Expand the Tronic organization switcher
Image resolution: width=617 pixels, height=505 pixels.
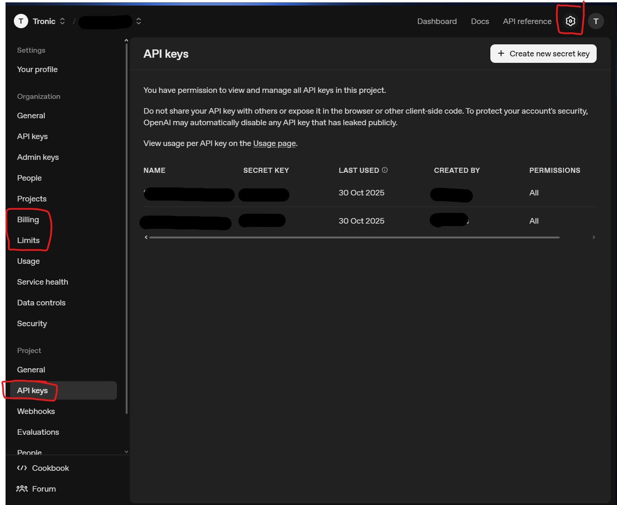pos(62,21)
